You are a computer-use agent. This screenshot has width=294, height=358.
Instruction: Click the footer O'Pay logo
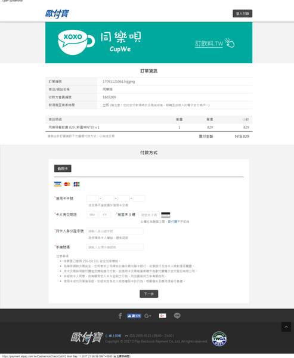(86, 338)
